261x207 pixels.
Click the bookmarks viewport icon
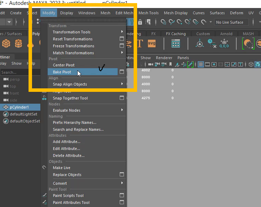click(x=171, y=64)
